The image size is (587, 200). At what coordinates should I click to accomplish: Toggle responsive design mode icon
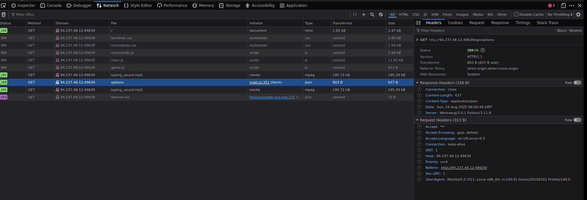click(563, 6)
